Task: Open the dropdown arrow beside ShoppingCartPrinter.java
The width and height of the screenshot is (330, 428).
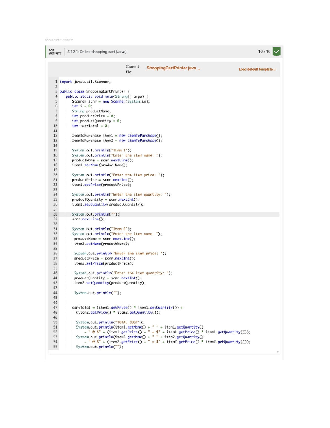Action: click(199, 68)
